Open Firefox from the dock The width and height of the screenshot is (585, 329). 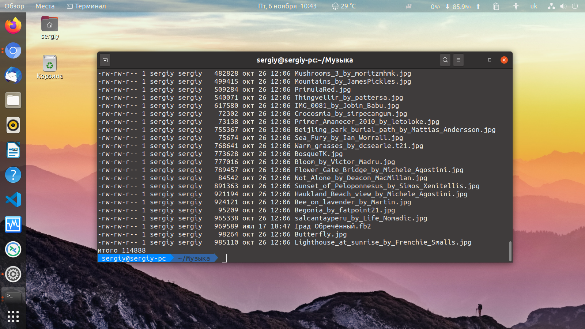[13, 26]
